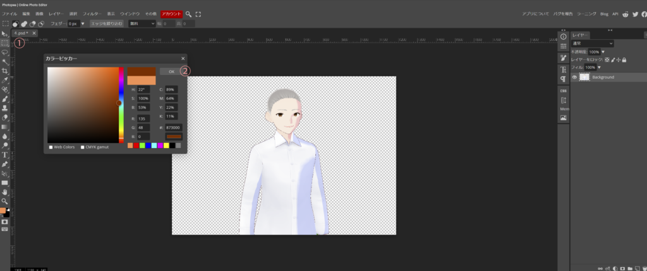647x271 pixels.
Task: Confirm the color picker with OK
Action: (171, 72)
